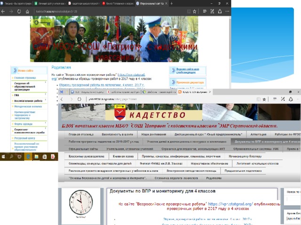Switch to first tab 'Письмо' in dark window
Viewport: 301px width, 225px height.
16,3
